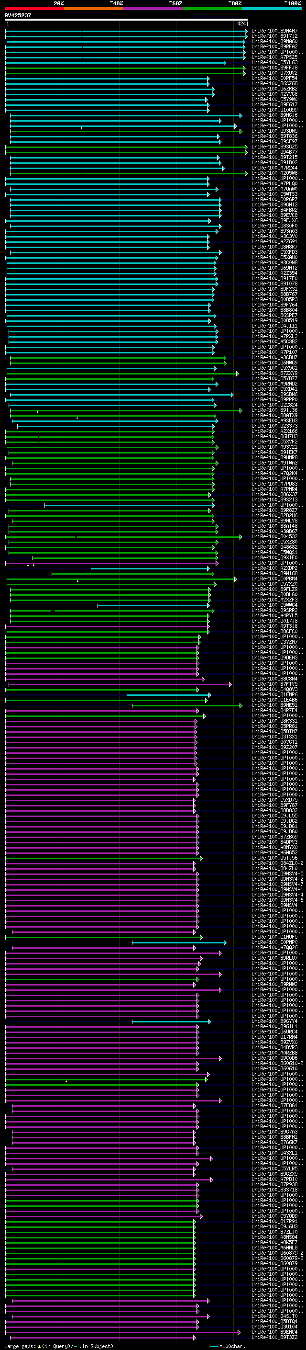Viewport: 306px width, 1350px height.
Task: Open the UniRef100_Q9MA60 hit
Action: (x=274, y=41)
